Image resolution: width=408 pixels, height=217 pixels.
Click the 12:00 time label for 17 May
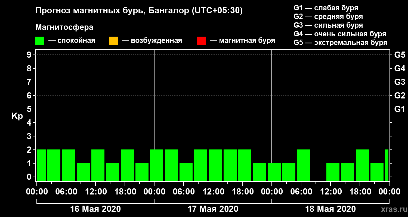(x=213, y=192)
